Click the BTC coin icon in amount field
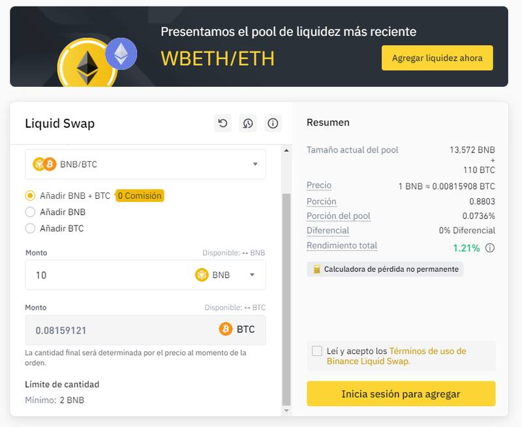Image resolution: width=522 pixels, height=427 pixels. (x=226, y=329)
